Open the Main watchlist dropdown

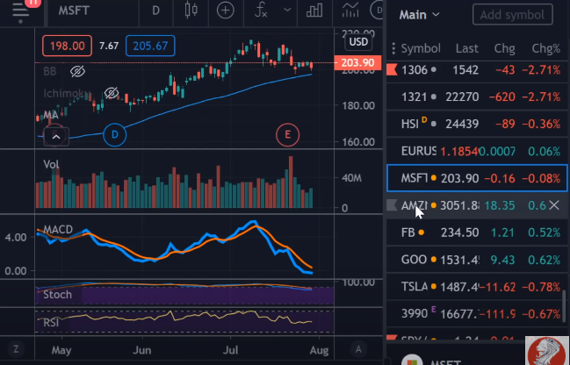coord(419,15)
